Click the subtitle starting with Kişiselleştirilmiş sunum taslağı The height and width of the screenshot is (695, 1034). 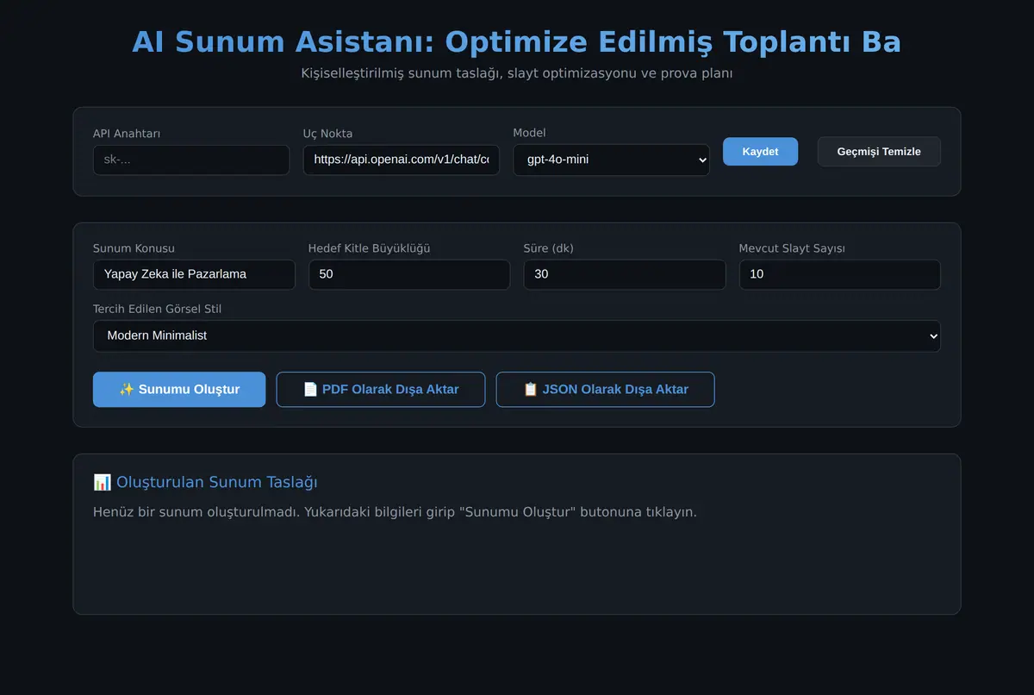tap(517, 73)
